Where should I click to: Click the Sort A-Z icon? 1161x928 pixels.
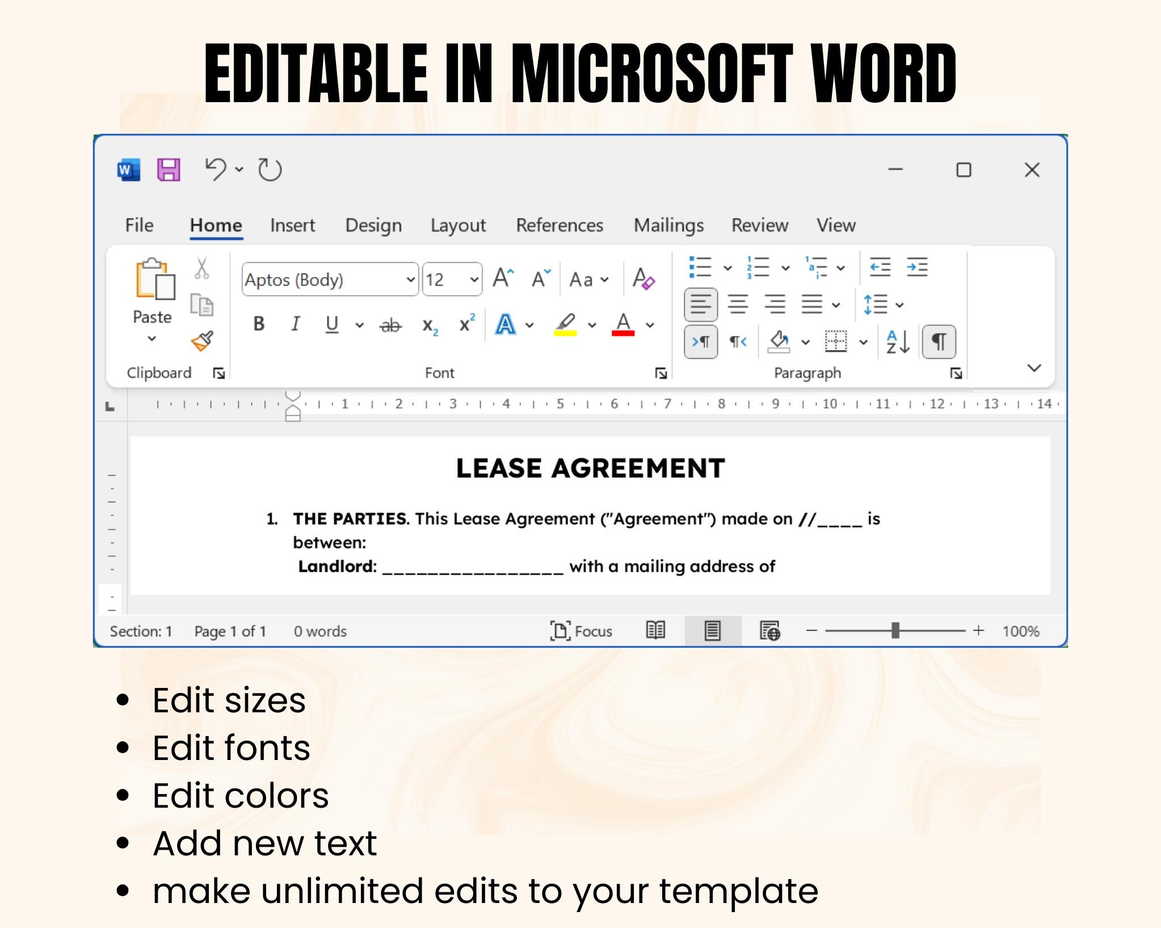tap(898, 342)
